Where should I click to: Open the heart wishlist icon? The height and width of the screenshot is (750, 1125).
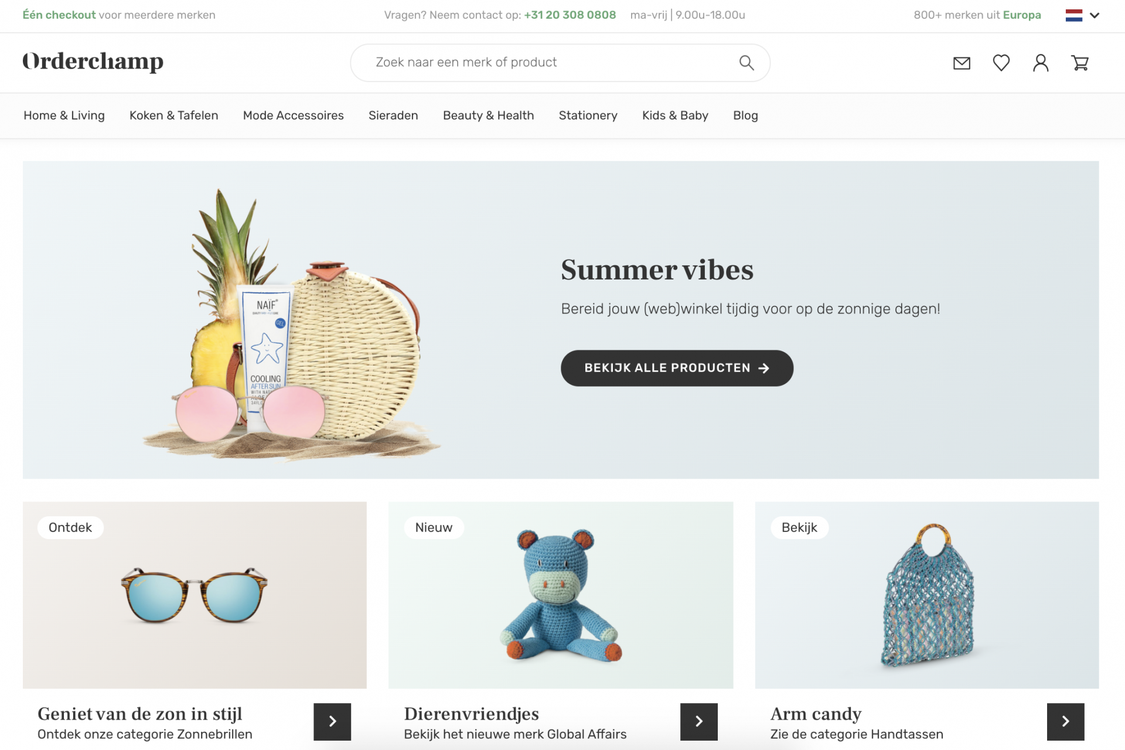[1001, 63]
